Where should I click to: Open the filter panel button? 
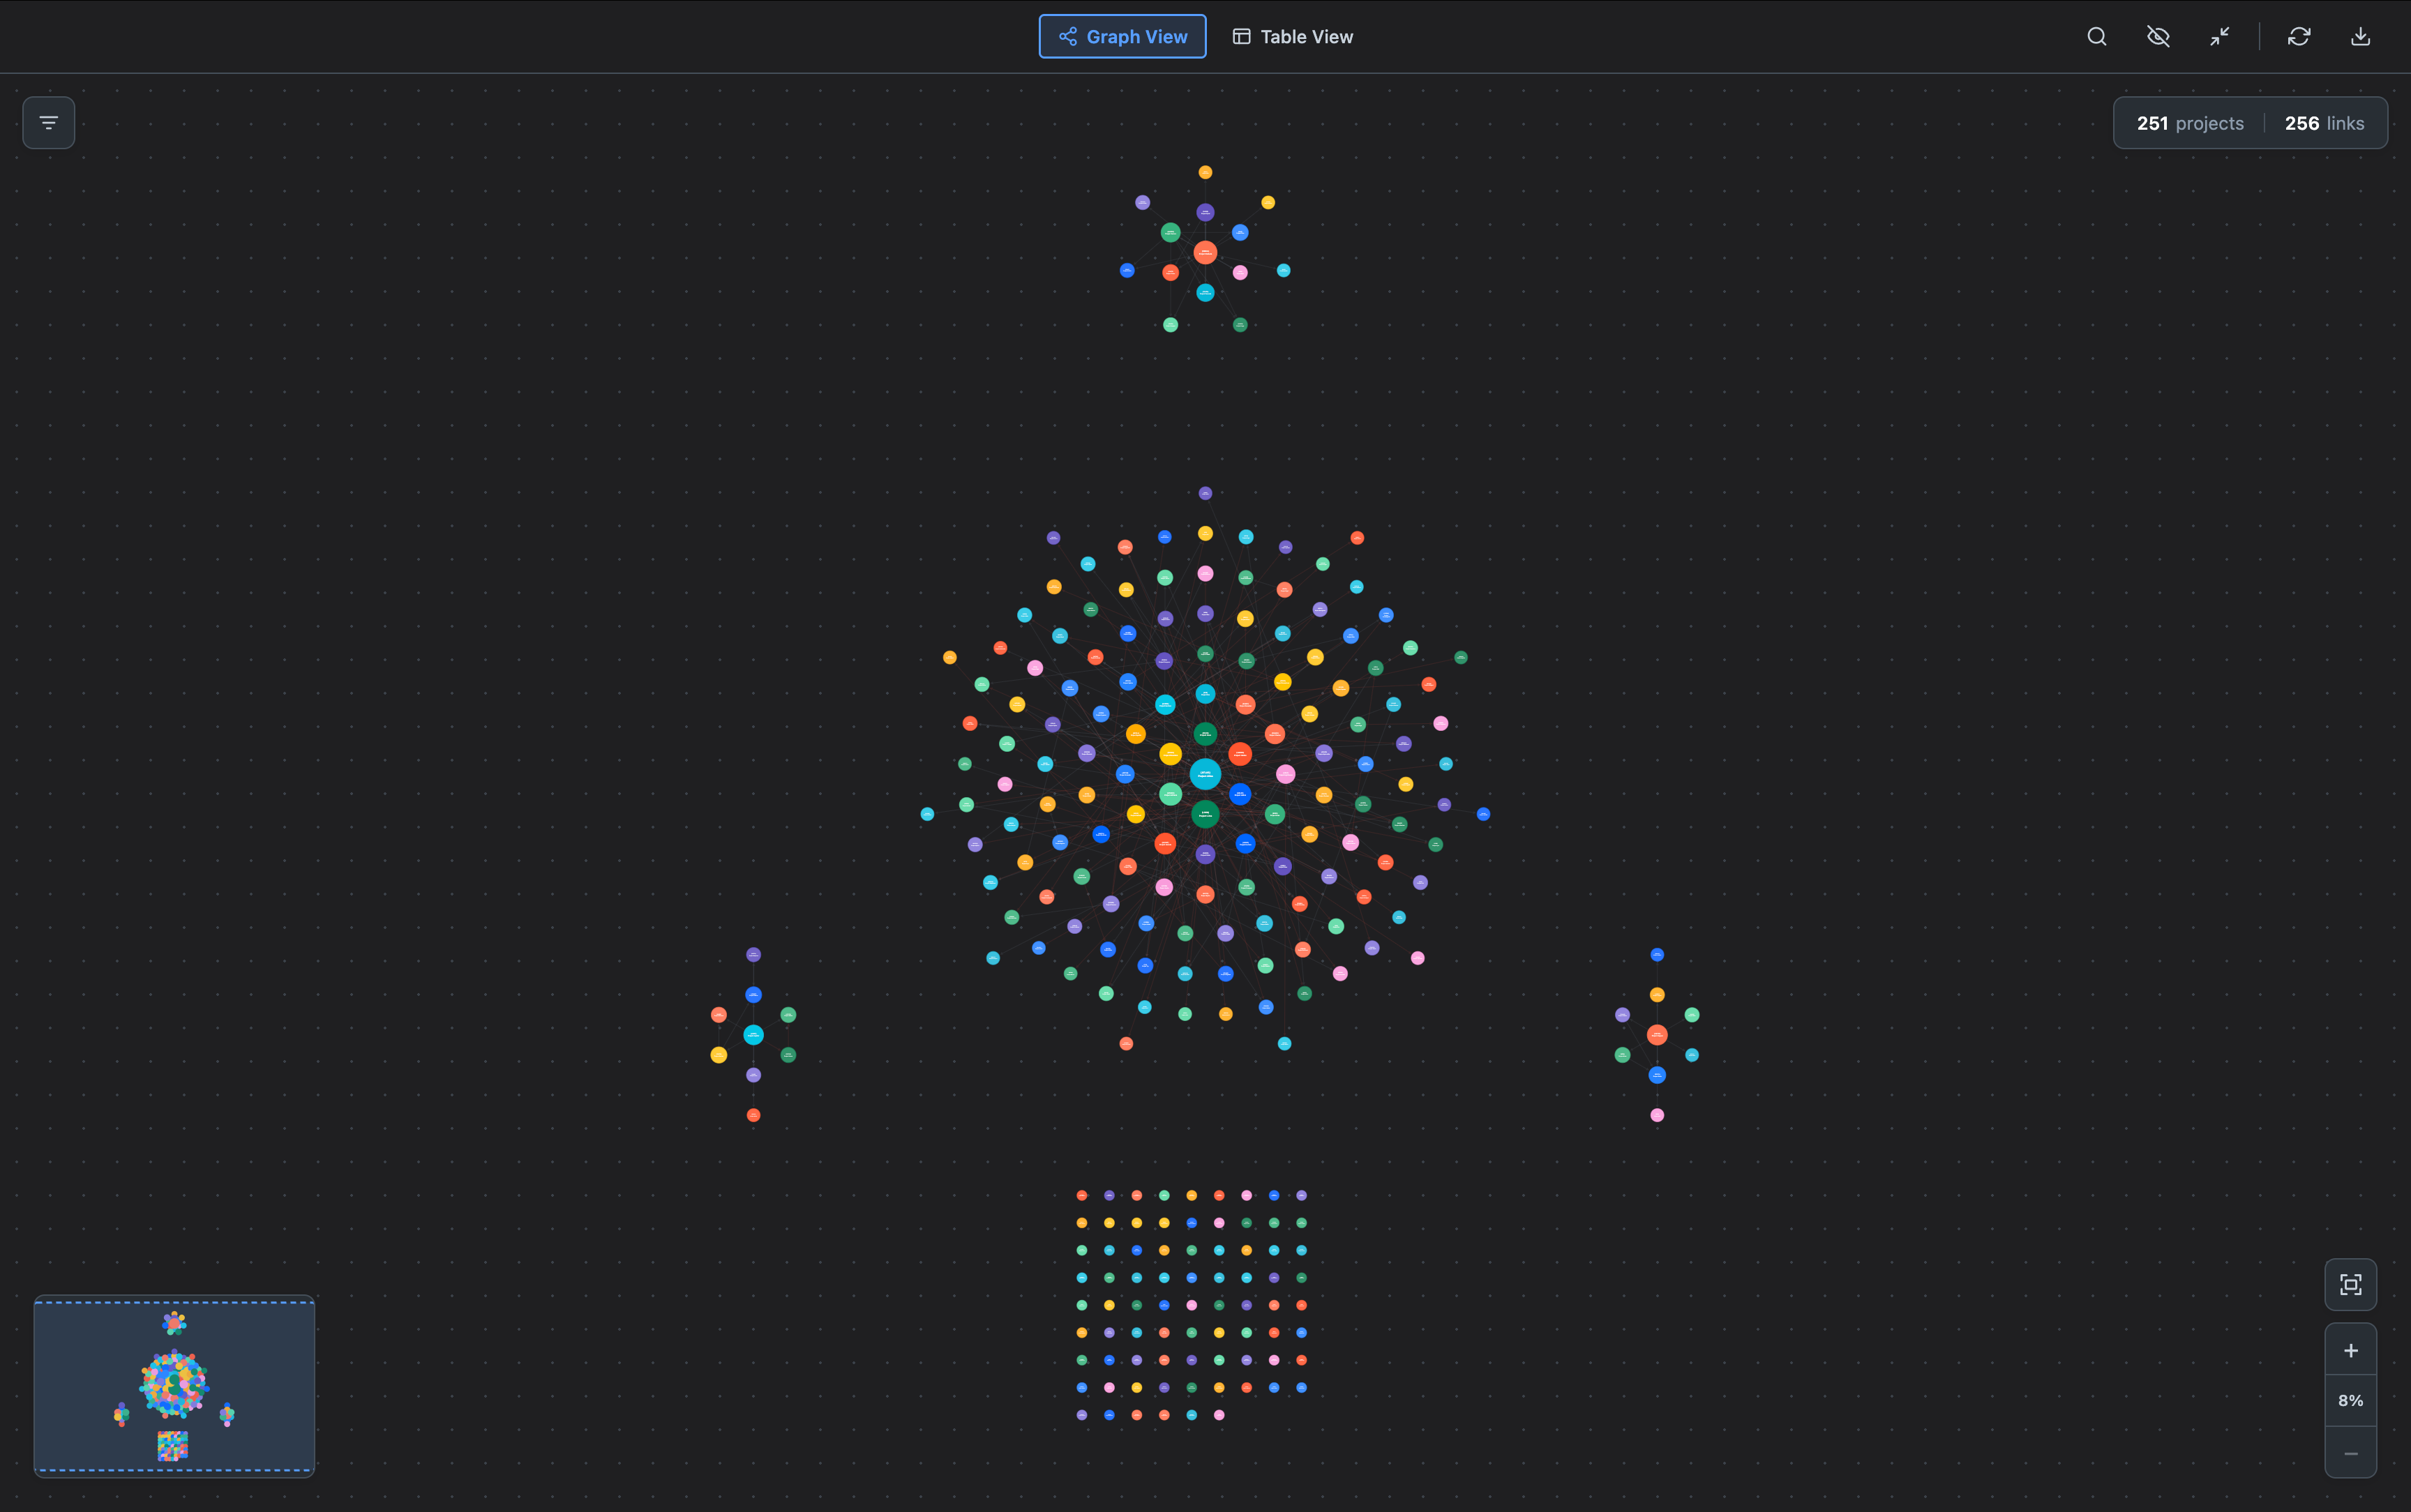pos(49,123)
